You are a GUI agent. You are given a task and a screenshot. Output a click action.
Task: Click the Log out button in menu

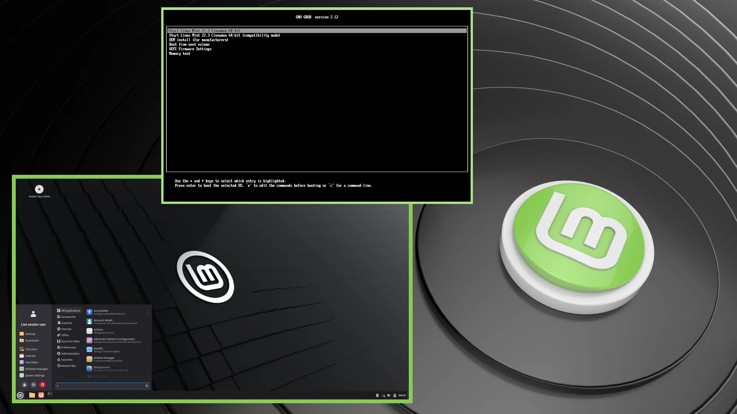(33, 385)
